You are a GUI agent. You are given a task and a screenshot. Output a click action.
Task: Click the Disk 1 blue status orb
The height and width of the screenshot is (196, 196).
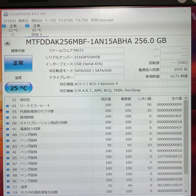(27, 26)
